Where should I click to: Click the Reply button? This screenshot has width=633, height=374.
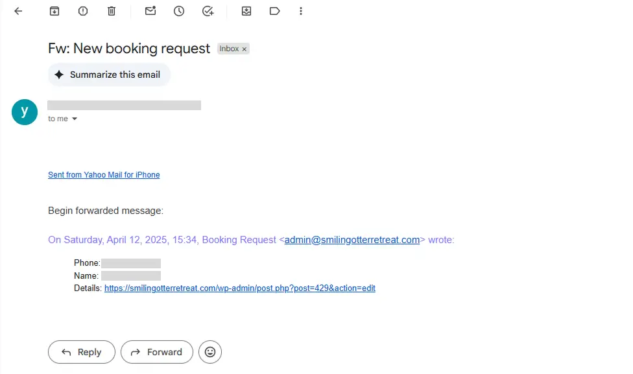(x=82, y=352)
